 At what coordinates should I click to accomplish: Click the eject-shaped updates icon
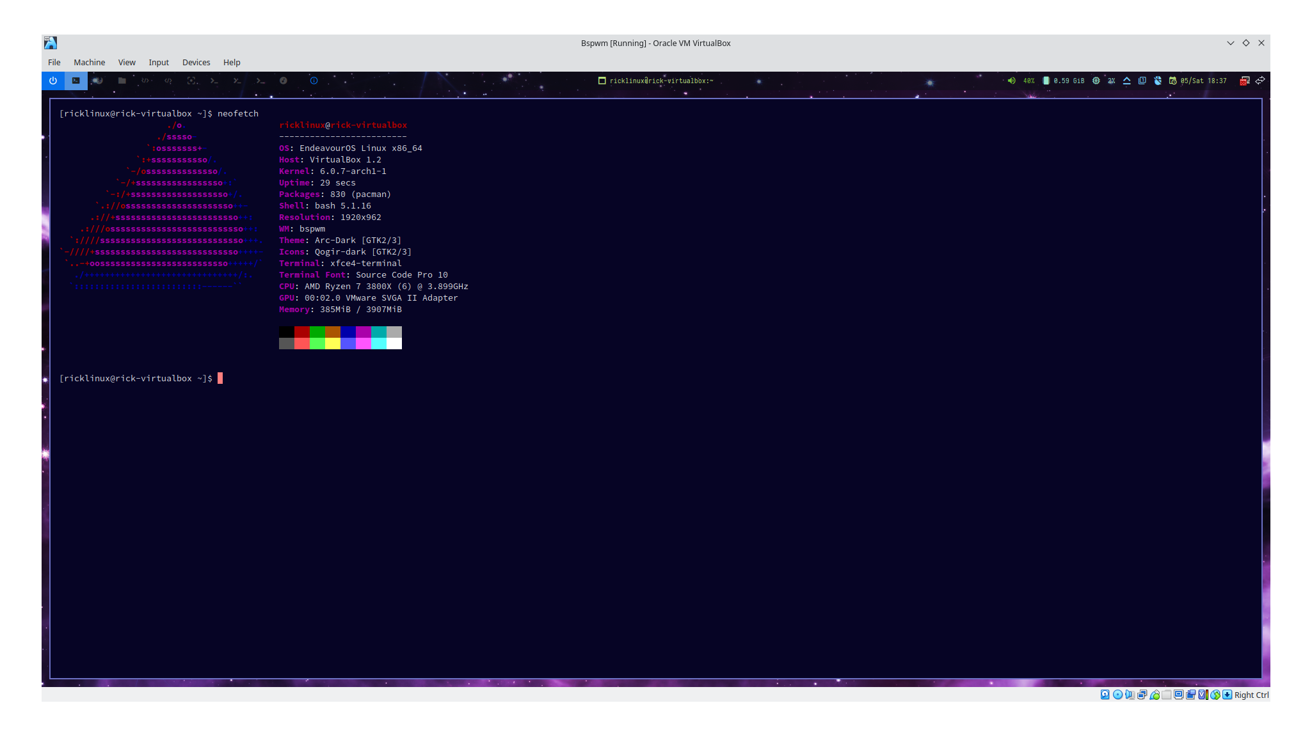pos(1127,81)
